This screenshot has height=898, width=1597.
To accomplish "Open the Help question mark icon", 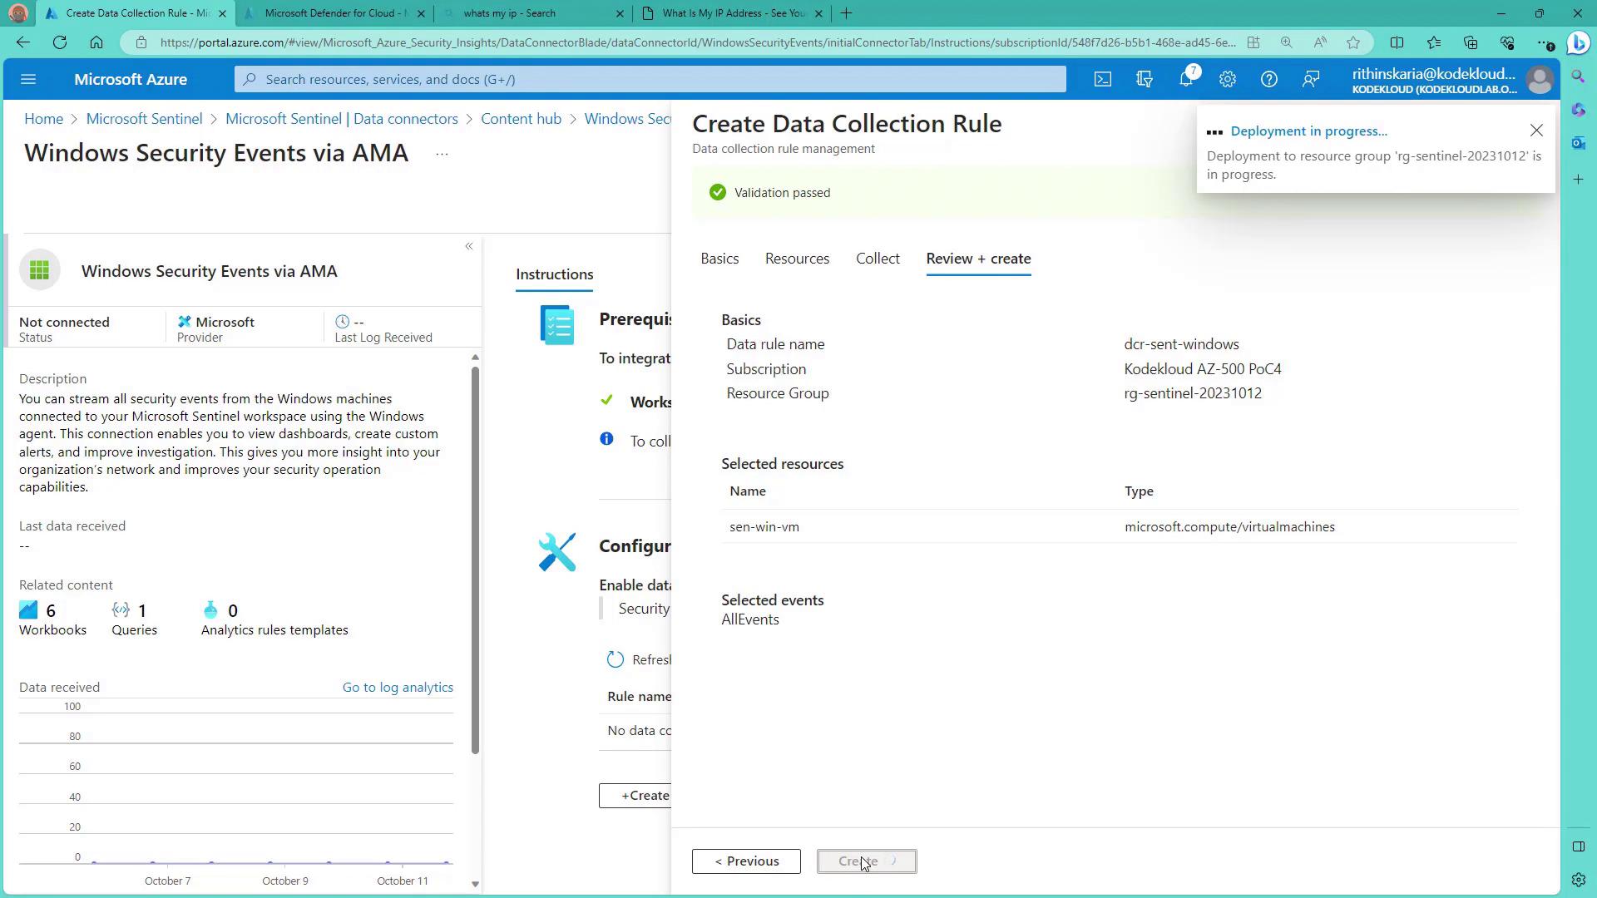I will [x=1268, y=79].
